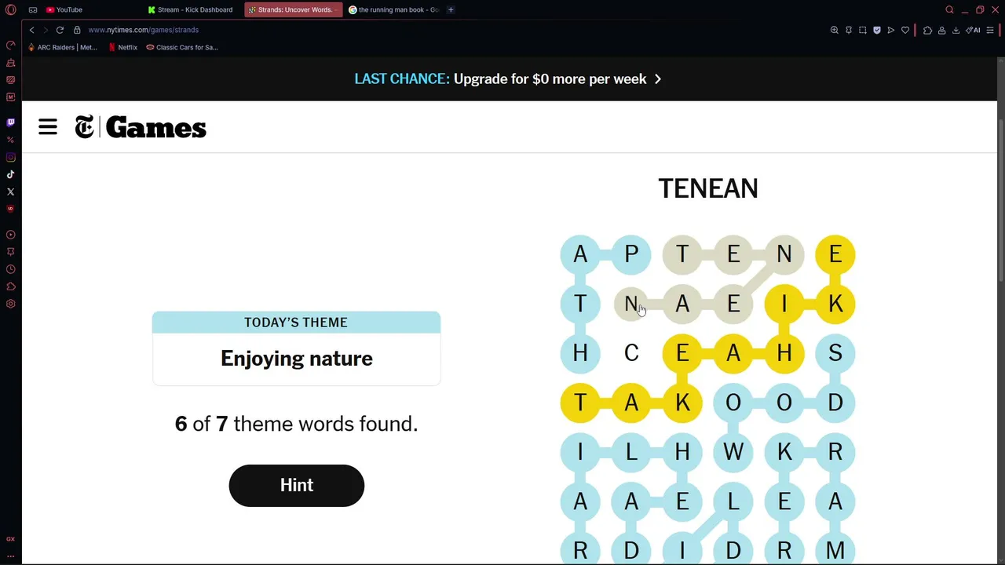1005x565 pixels.
Task: Open the tab islands workspace icon
Action: (33, 9)
